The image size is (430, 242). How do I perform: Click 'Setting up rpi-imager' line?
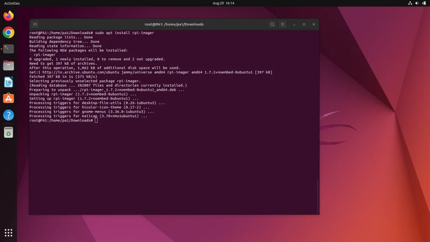pyautogui.click(x=84, y=98)
